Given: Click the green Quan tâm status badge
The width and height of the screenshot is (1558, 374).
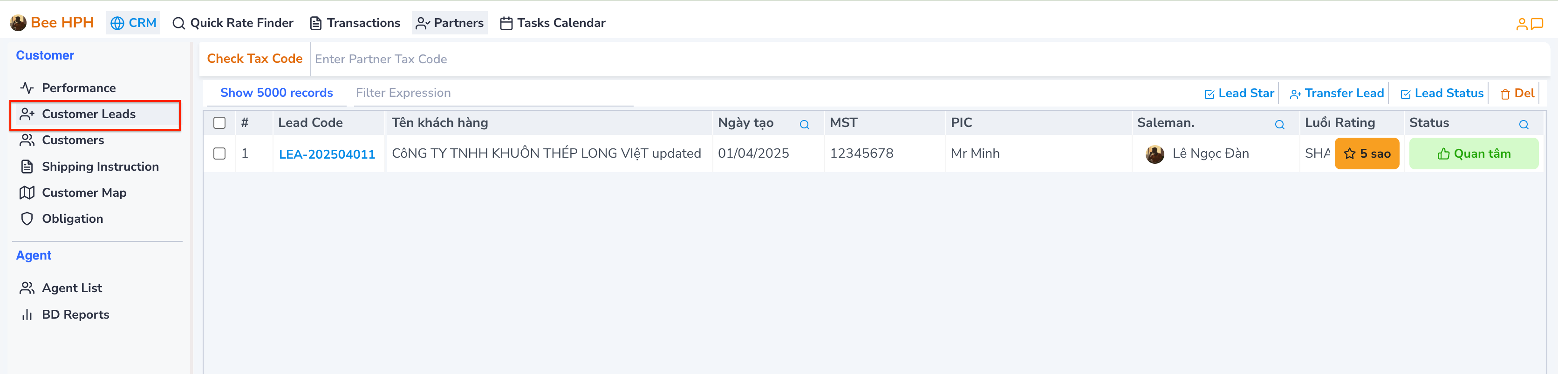Looking at the screenshot, I should click(1473, 154).
